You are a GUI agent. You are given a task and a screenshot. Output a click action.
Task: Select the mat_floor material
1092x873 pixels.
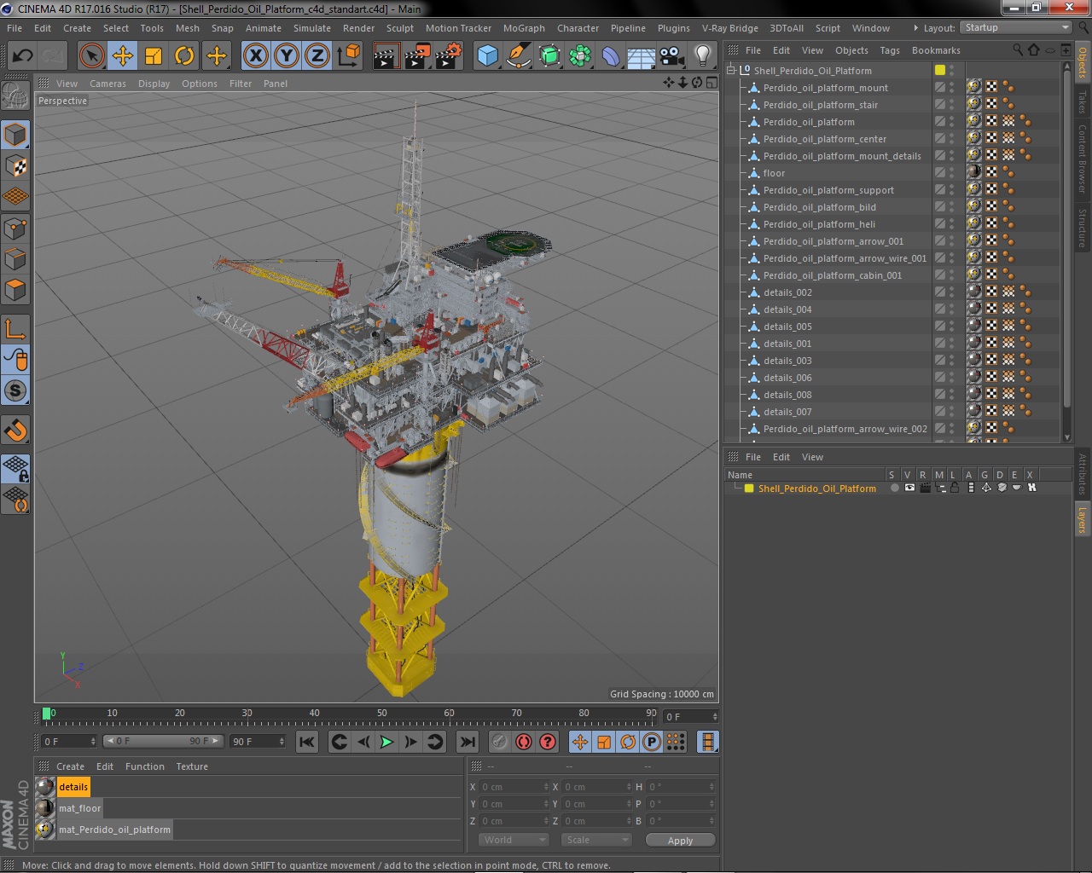(79, 808)
